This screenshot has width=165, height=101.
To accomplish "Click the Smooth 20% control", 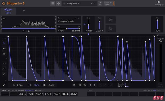I will pos(123,85).
